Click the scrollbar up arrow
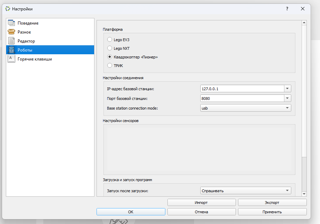 [304, 23]
